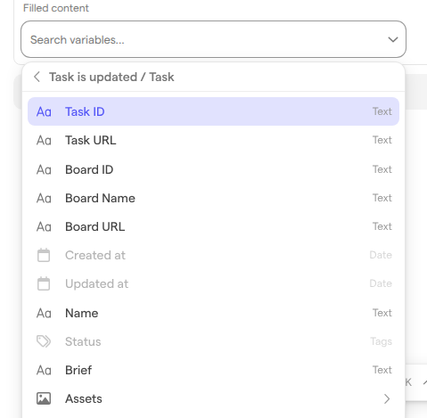The height and width of the screenshot is (418, 427).
Task: Click the Tags type label for Status
Action: pyautogui.click(x=381, y=341)
